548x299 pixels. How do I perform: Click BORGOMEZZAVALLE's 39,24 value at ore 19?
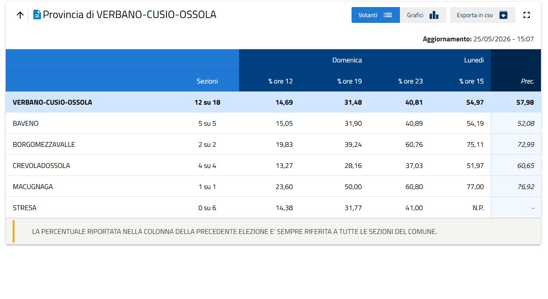tap(353, 145)
